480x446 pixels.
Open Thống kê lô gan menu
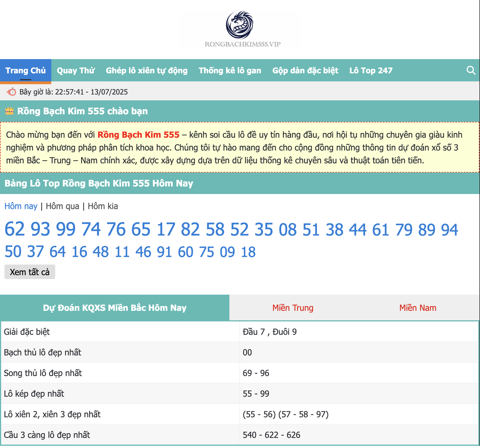230,71
